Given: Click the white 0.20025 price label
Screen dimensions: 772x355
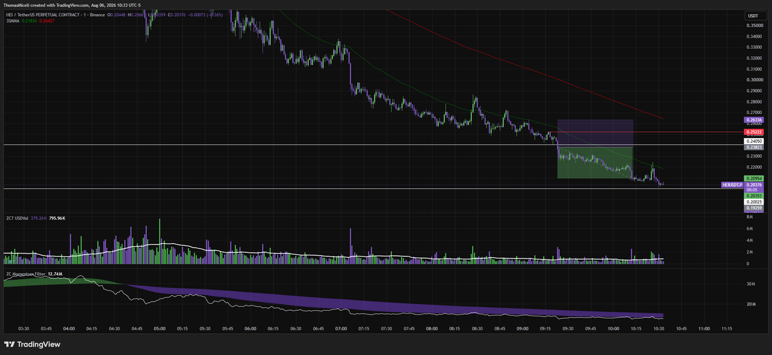Looking at the screenshot, I should (753, 202).
